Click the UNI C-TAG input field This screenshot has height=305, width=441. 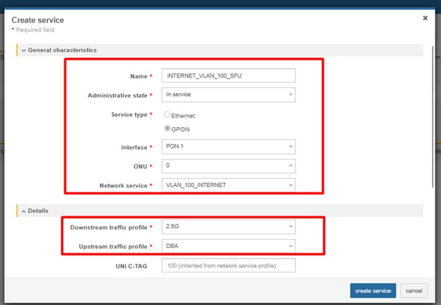tap(228, 265)
